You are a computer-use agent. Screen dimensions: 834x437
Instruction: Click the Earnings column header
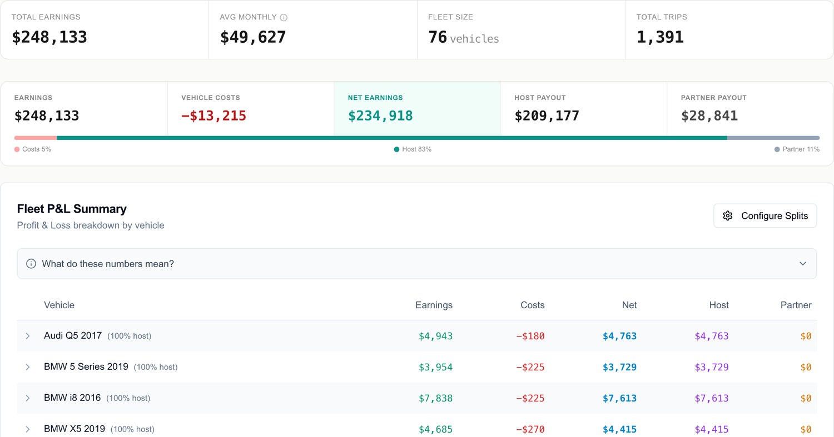coord(434,305)
